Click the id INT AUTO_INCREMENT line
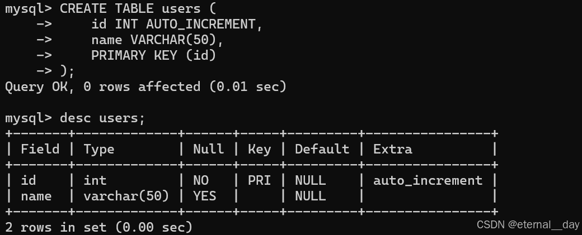Image resolution: width=582 pixels, height=235 pixels. pos(177,25)
